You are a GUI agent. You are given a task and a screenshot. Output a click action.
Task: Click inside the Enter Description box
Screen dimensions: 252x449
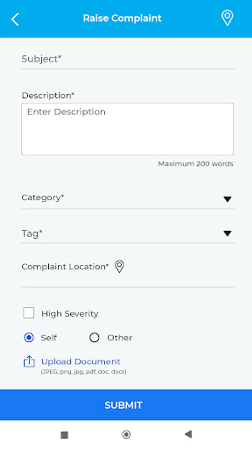tap(127, 129)
